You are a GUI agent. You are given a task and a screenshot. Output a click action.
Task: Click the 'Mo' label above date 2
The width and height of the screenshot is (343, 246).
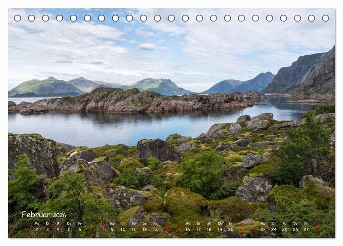36,223
